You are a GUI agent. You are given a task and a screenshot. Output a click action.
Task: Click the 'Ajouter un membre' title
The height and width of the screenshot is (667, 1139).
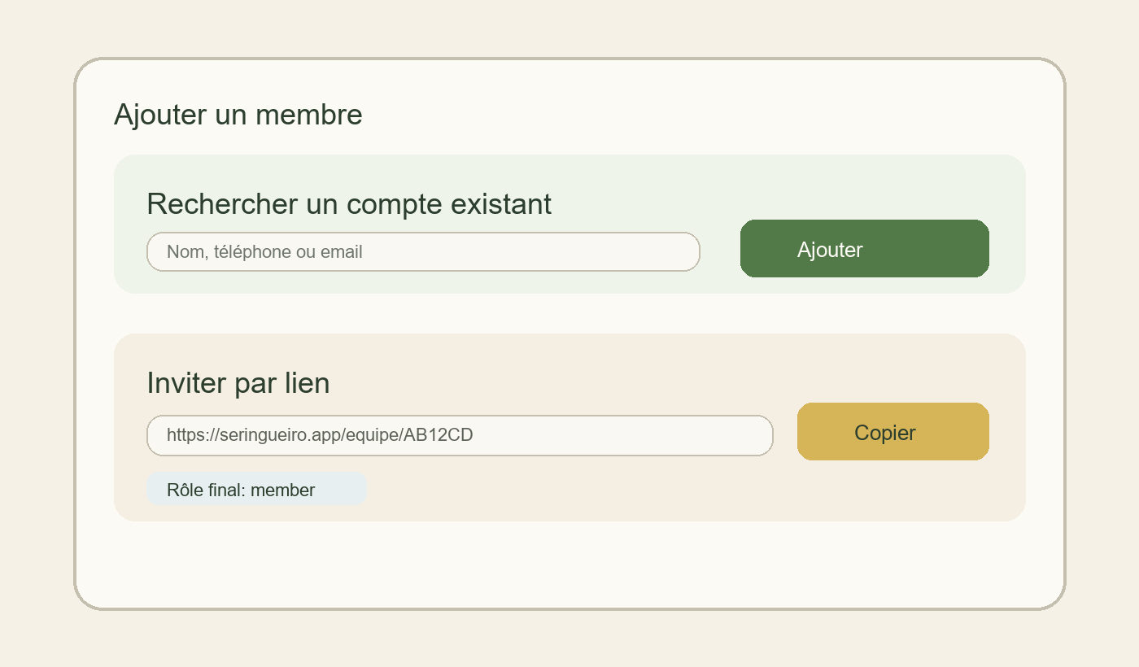tap(238, 115)
